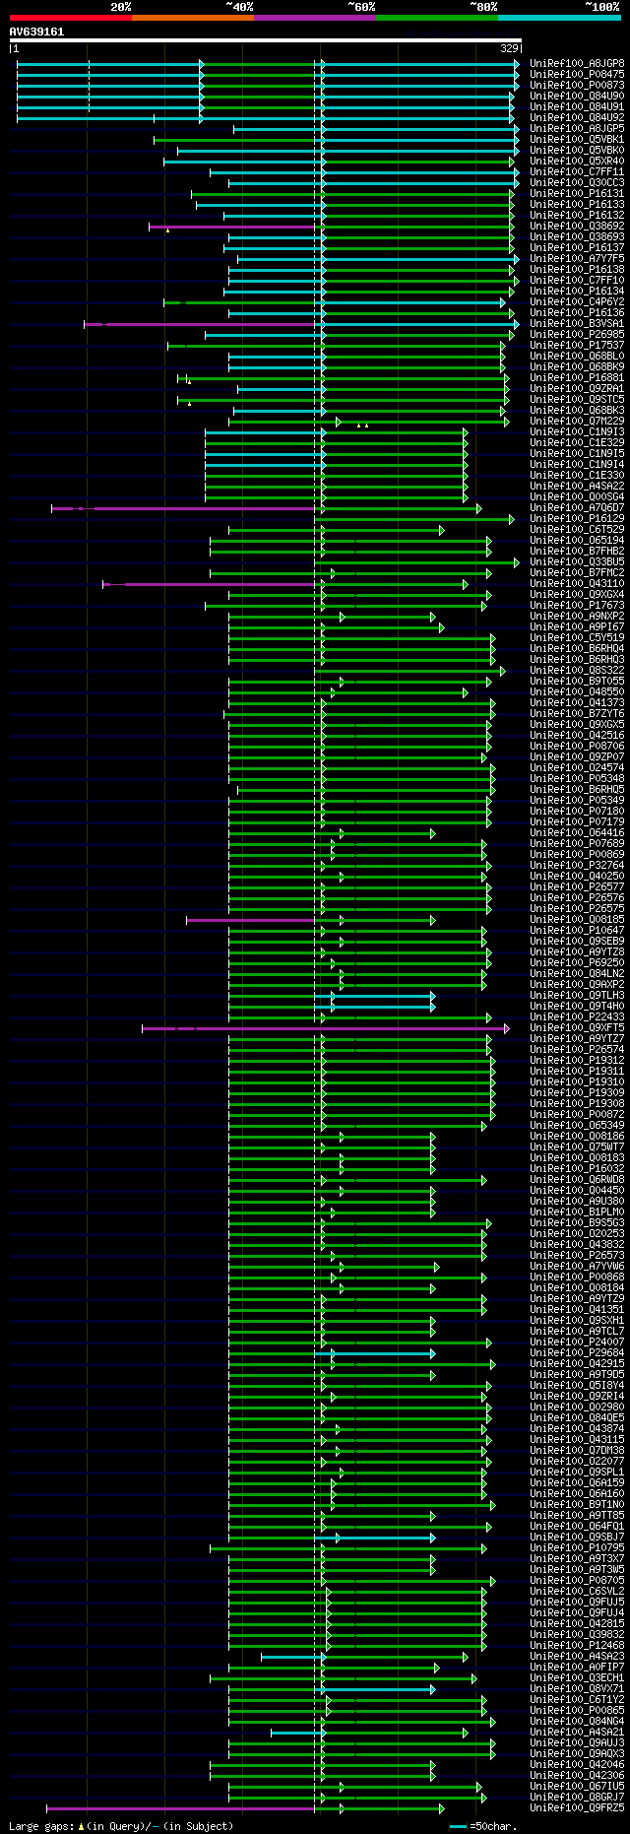The width and height of the screenshot is (630, 1834).
Task: Select the UniRef100_A7Q6D7 label
Action: tap(577, 507)
